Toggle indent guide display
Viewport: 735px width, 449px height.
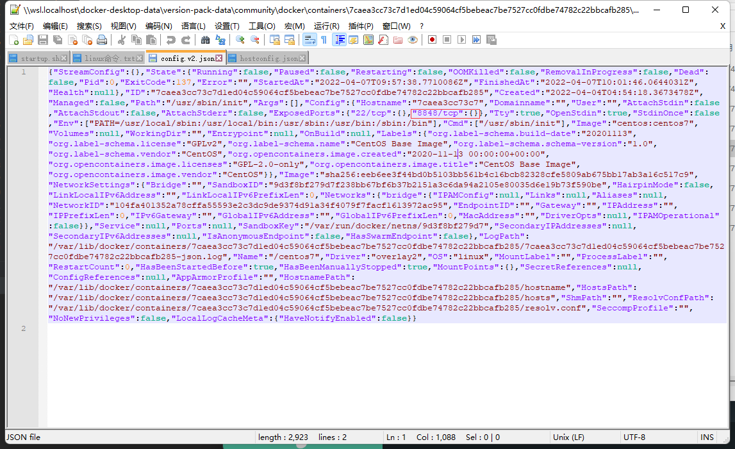pyautogui.click(x=339, y=40)
